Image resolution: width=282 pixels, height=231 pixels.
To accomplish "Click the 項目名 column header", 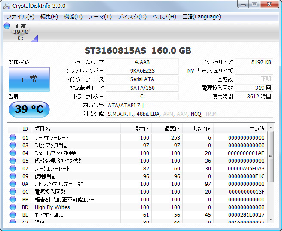I will [x=76, y=129].
